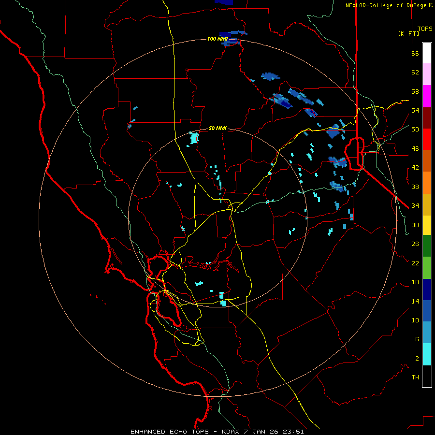Click the 34 legend value
The height and width of the screenshot is (435, 435).
coord(415,206)
